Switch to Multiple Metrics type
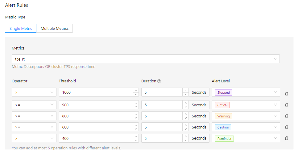This screenshot has width=294, height=150. pyautogui.click(x=54, y=28)
